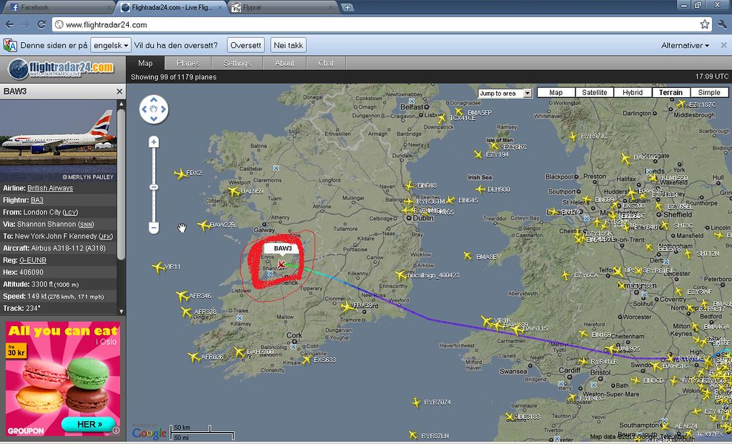Select the nocallsign_400423 plane icon
This screenshot has width=732, height=444.
(x=400, y=275)
